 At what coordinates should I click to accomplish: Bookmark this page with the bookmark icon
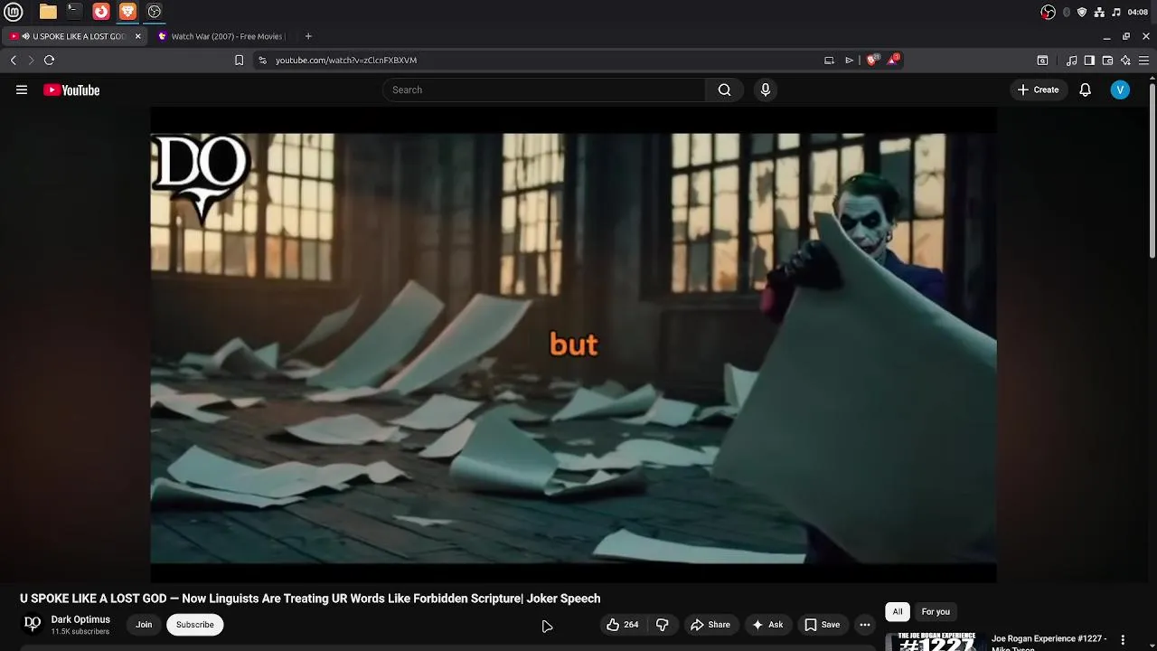239,60
